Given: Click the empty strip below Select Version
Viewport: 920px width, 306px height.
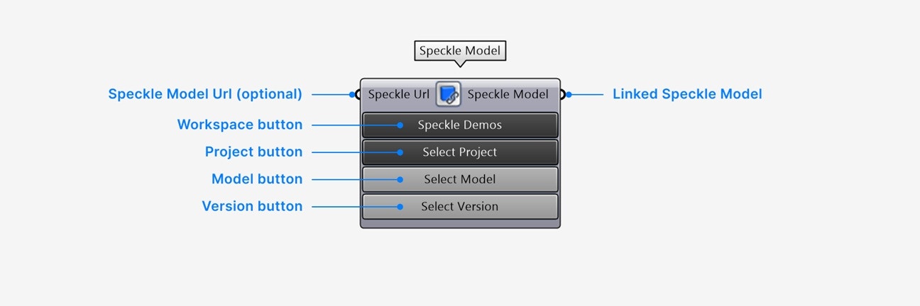Looking at the screenshot, I should coord(460,223).
